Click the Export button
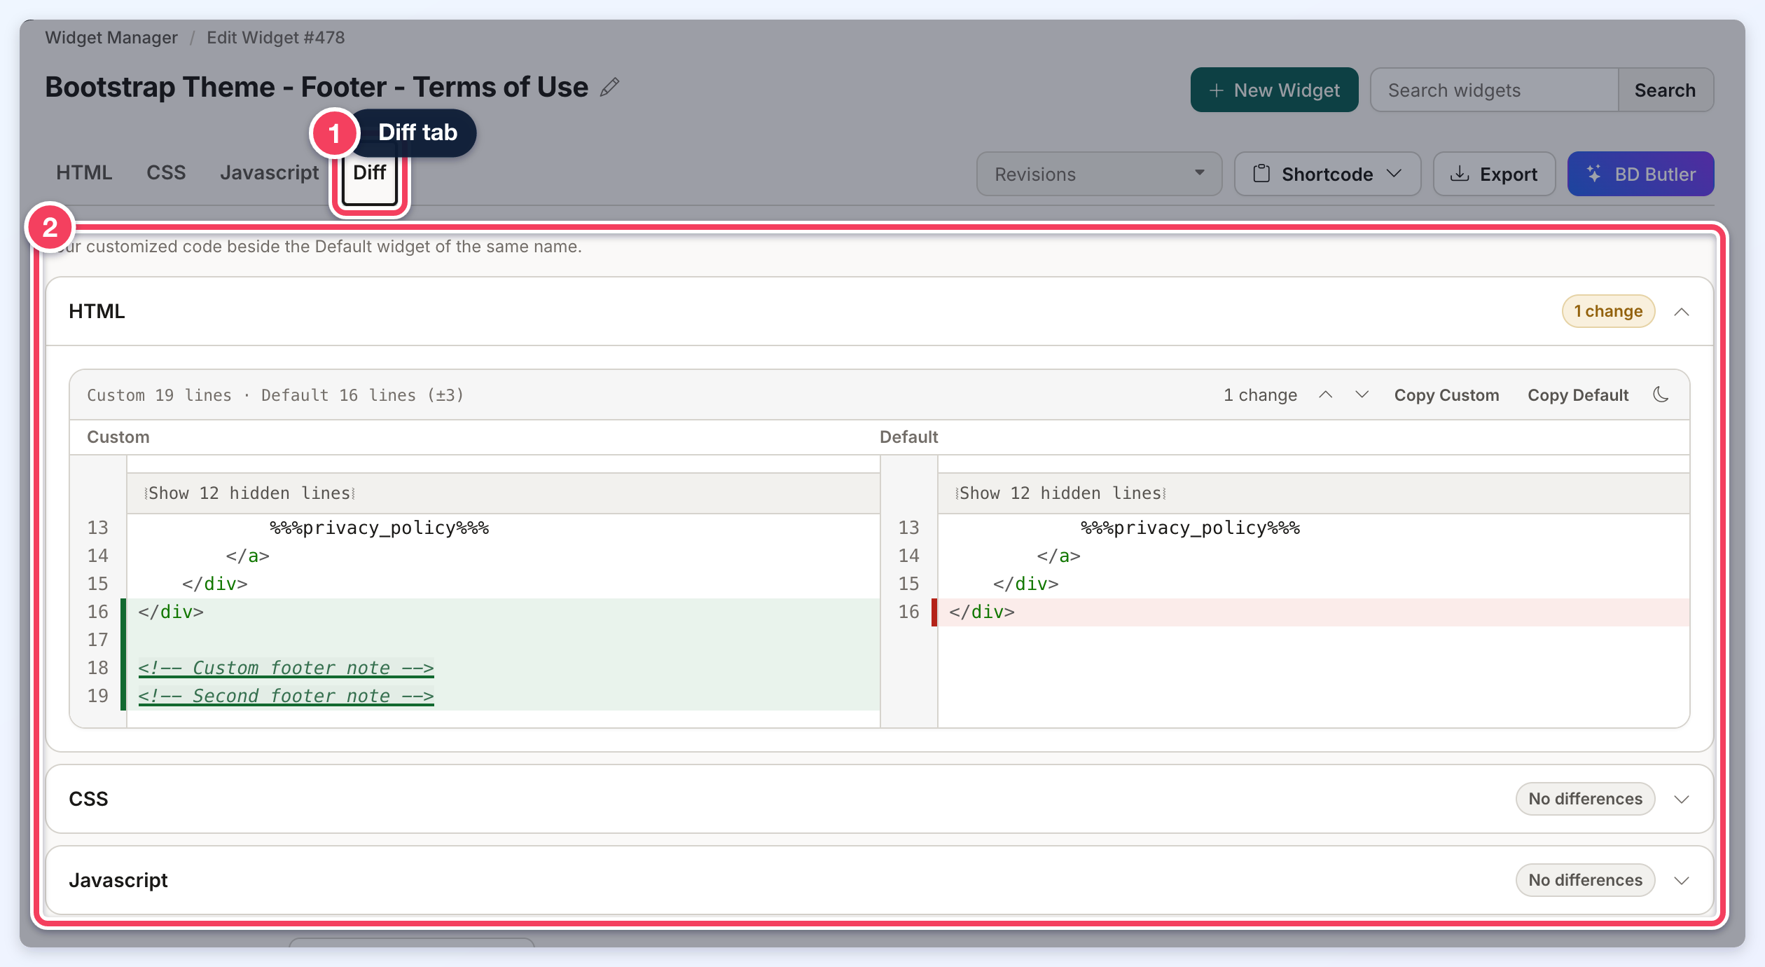 pyautogui.click(x=1494, y=174)
